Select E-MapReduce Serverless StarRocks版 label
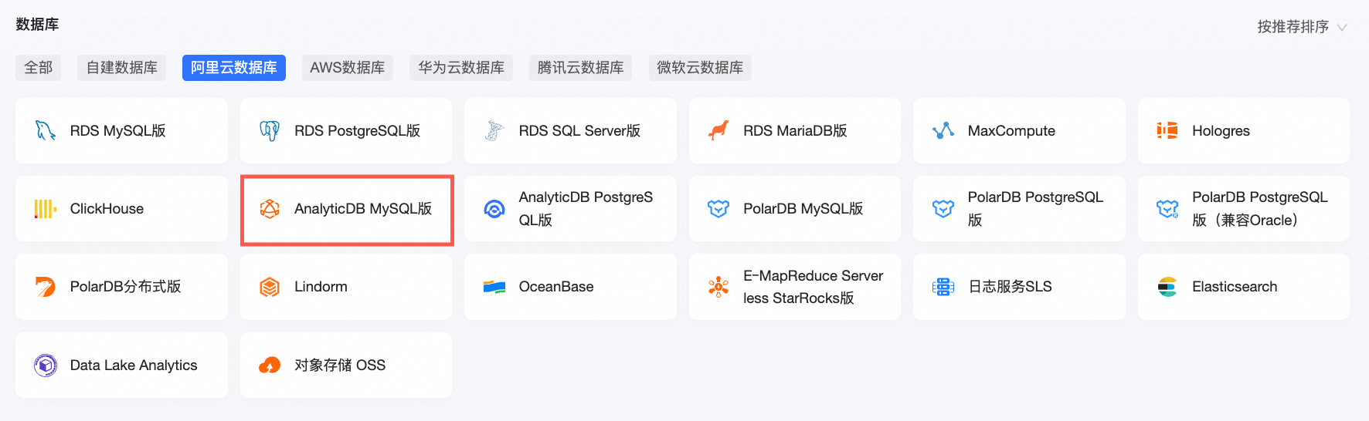The height and width of the screenshot is (421, 1369). (814, 287)
